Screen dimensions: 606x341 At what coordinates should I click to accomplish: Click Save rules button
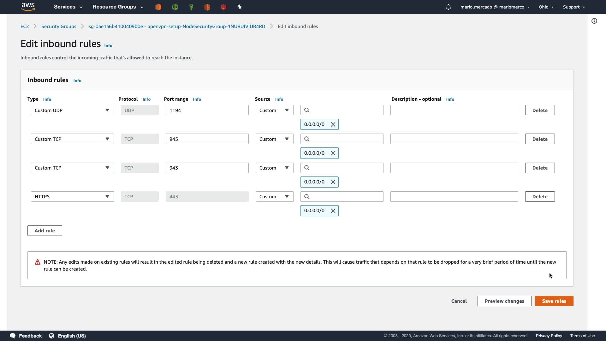point(554,301)
